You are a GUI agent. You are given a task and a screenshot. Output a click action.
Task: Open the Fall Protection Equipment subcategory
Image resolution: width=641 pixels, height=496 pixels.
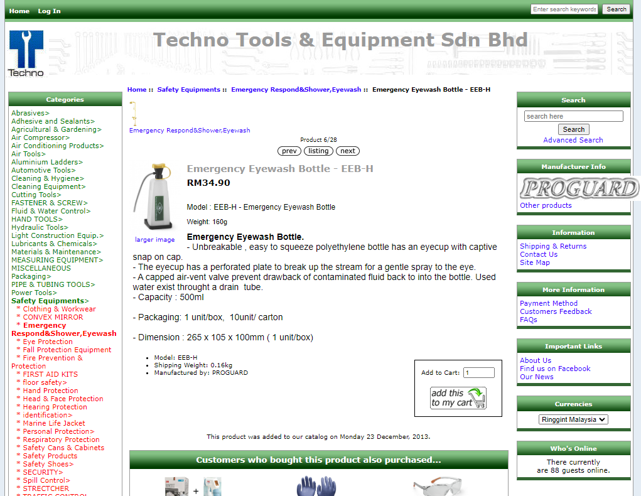(x=67, y=350)
